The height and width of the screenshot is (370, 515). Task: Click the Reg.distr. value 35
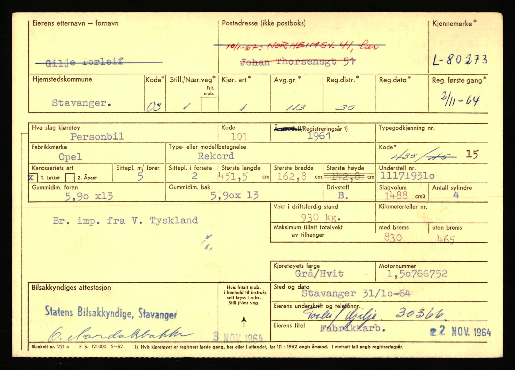click(x=345, y=108)
